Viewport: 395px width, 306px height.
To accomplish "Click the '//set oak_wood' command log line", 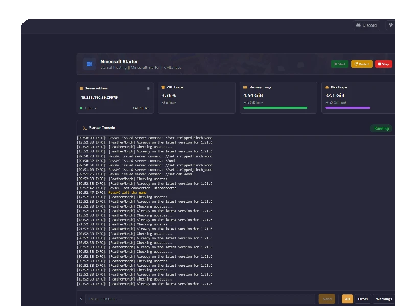I will pos(134,174).
